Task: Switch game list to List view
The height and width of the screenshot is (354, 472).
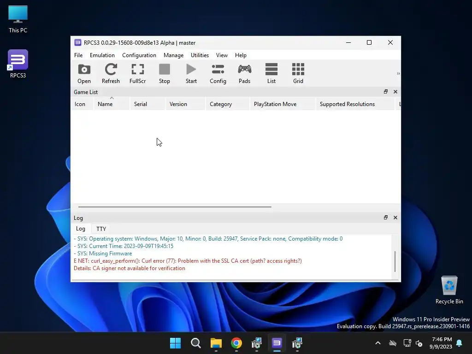Action: tap(271, 74)
